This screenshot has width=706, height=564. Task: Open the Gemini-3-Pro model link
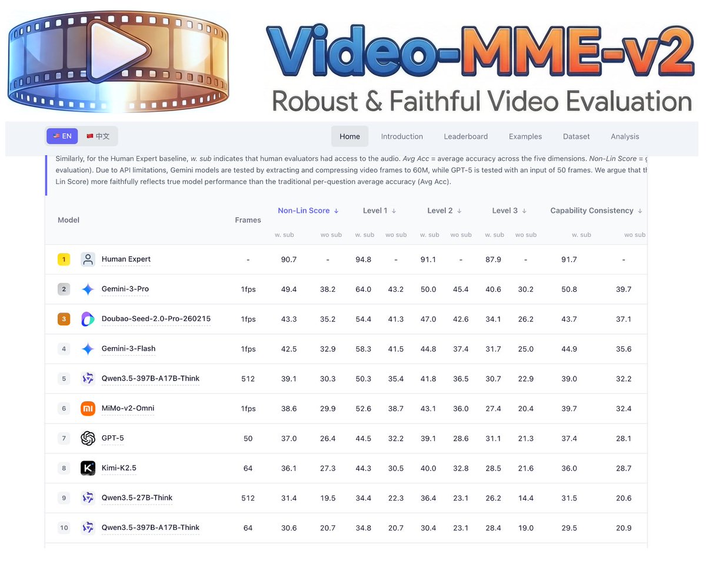click(x=126, y=289)
